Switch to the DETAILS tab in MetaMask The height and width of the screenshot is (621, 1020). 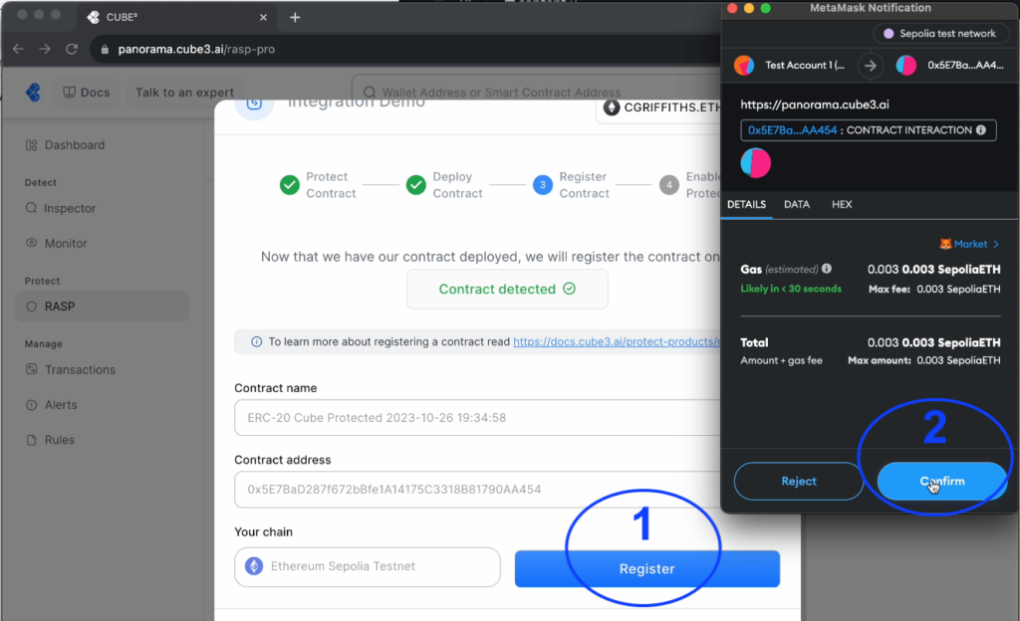tap(746, 205)
